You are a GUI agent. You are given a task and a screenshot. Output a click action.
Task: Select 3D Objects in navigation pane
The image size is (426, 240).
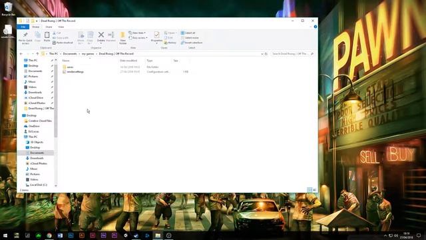click(37, 142)
